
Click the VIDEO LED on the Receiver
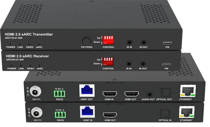pos(30,66)
